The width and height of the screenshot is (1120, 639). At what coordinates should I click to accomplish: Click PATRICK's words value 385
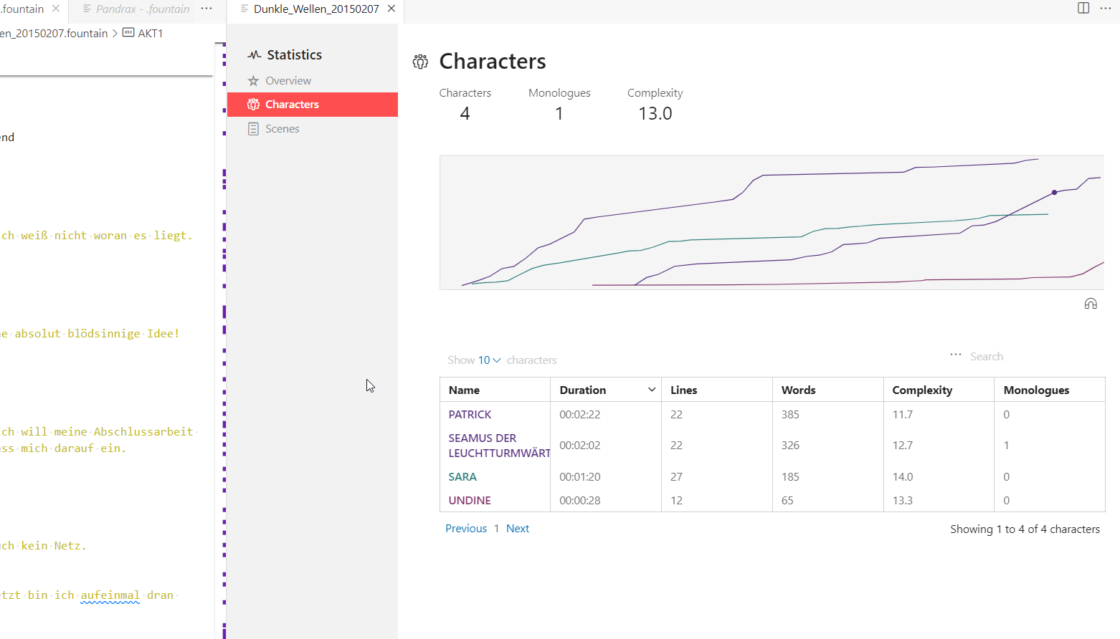tap(790, 415)
